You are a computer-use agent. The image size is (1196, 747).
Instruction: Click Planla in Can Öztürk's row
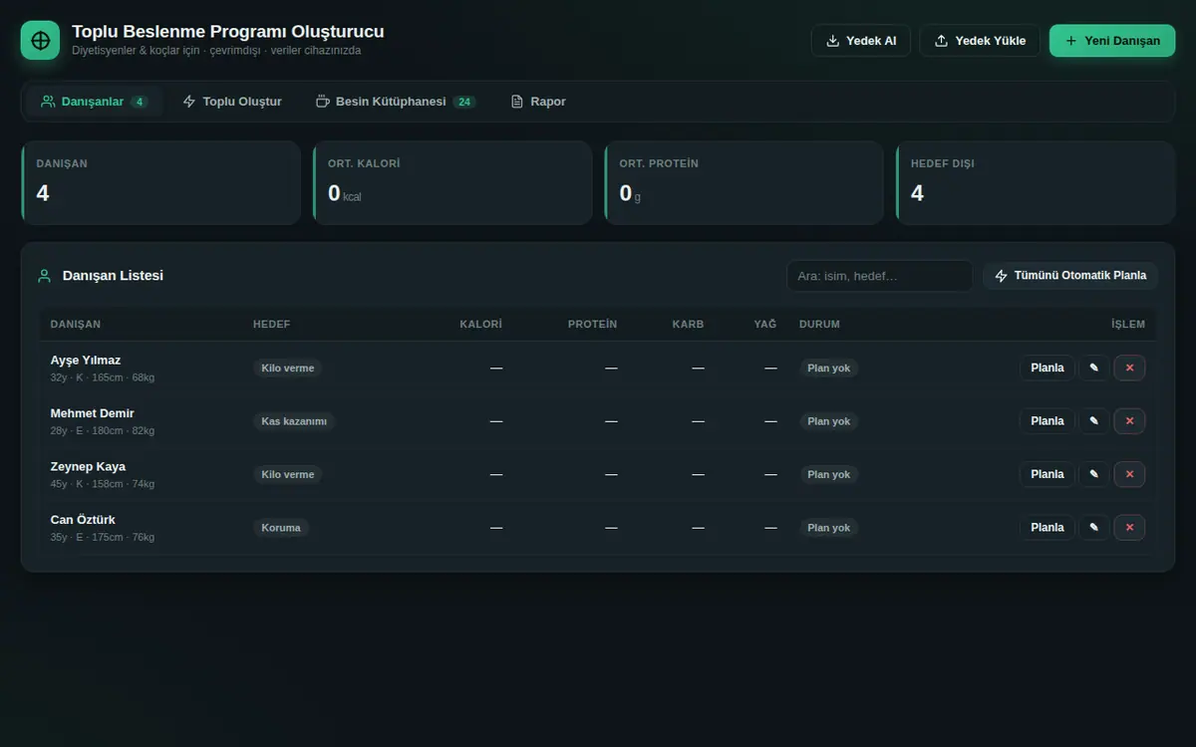coord(1046,528)
